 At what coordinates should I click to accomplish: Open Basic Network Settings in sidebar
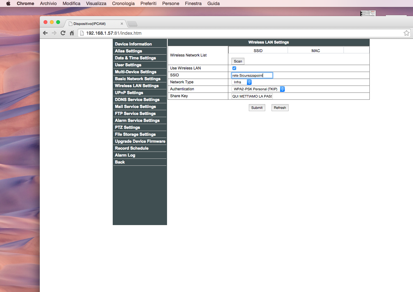click(138, 79)
